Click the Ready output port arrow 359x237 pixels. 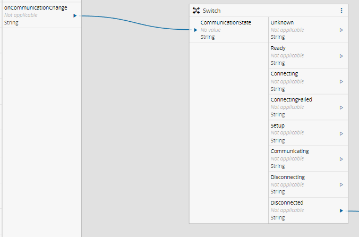click(341, 56)
